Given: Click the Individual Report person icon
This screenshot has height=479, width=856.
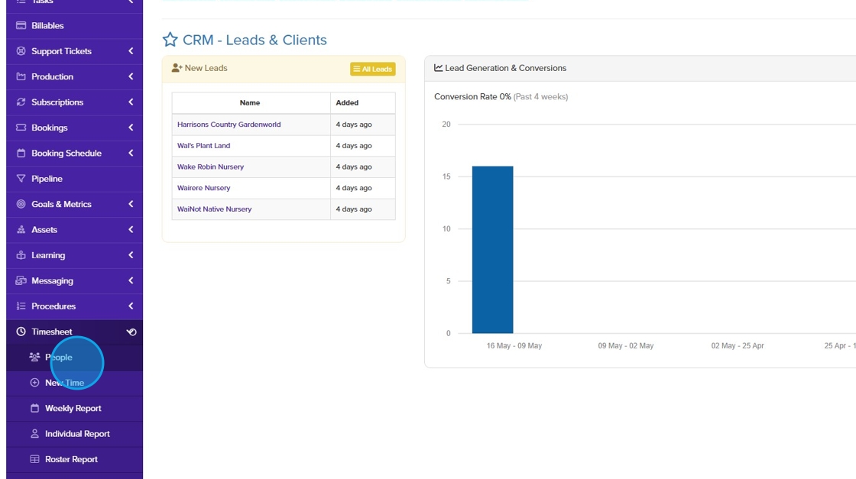Looking at the screenshot, I should 34,434.
